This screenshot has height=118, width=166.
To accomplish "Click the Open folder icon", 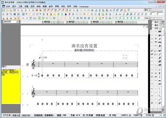I will pyautogui.click(x=7, y=10).
